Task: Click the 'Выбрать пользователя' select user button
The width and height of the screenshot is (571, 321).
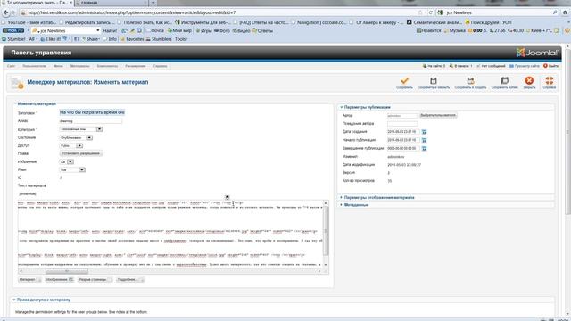Action: point(438,115)
